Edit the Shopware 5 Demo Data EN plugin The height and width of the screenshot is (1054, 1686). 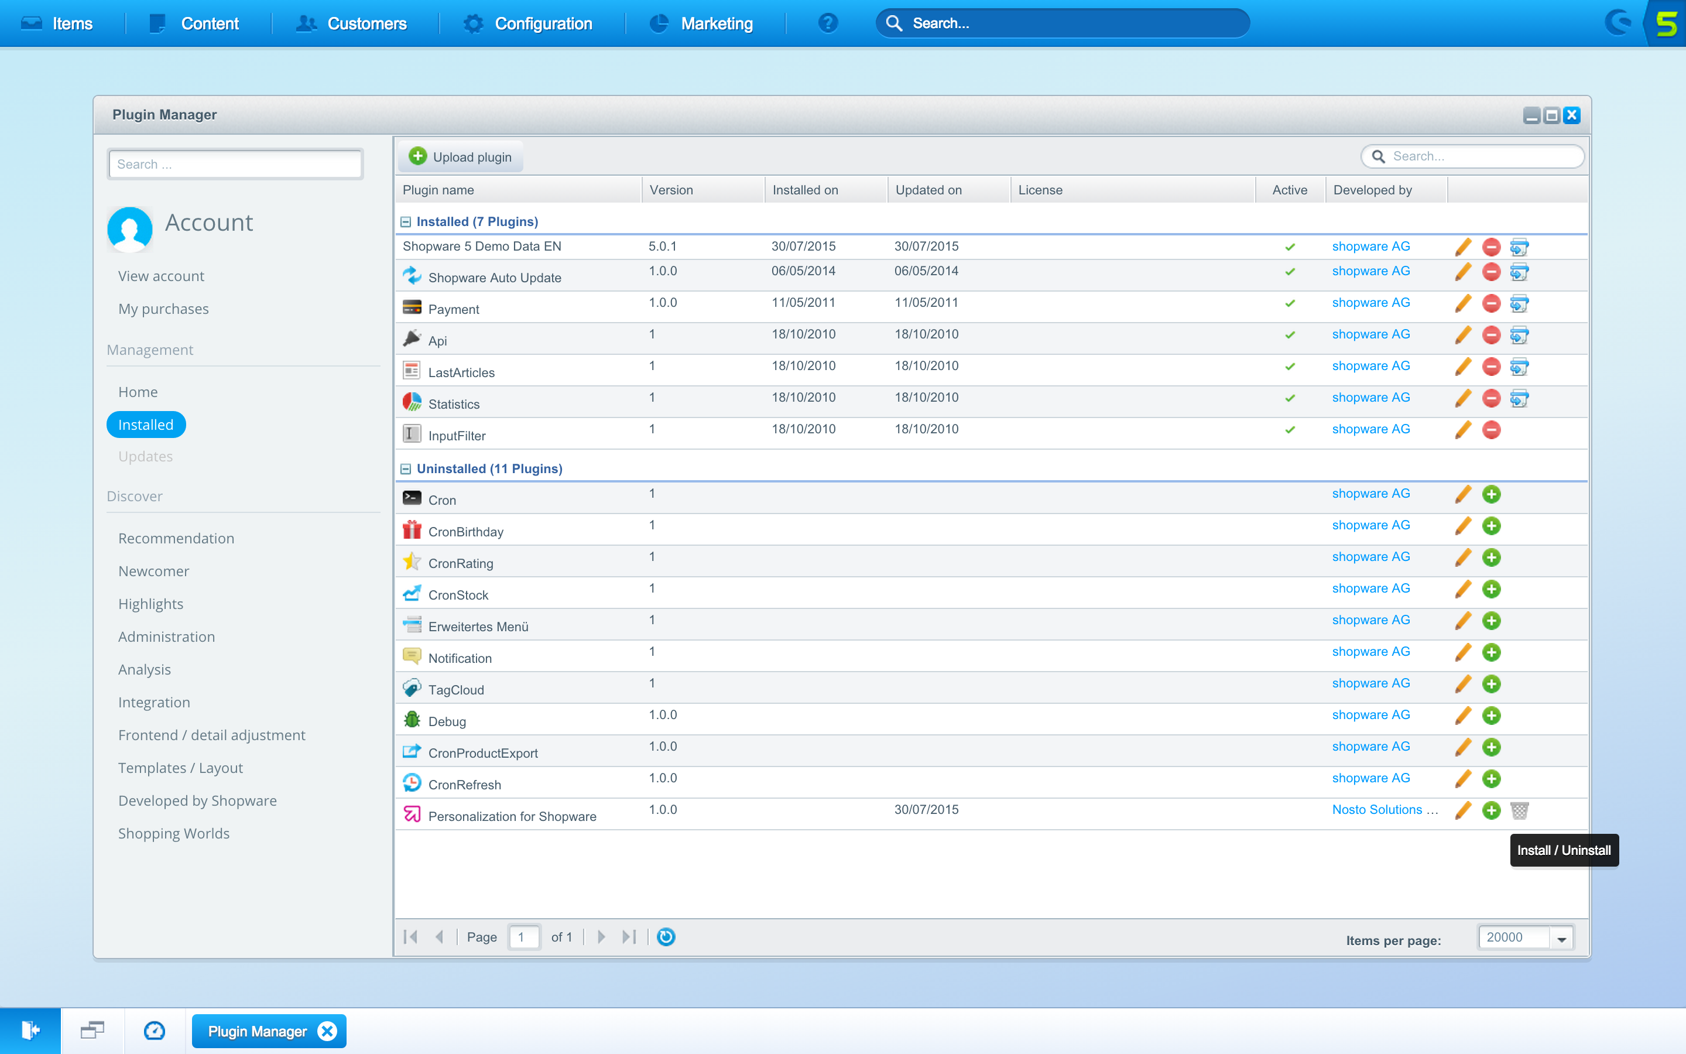coord(1463,247)
